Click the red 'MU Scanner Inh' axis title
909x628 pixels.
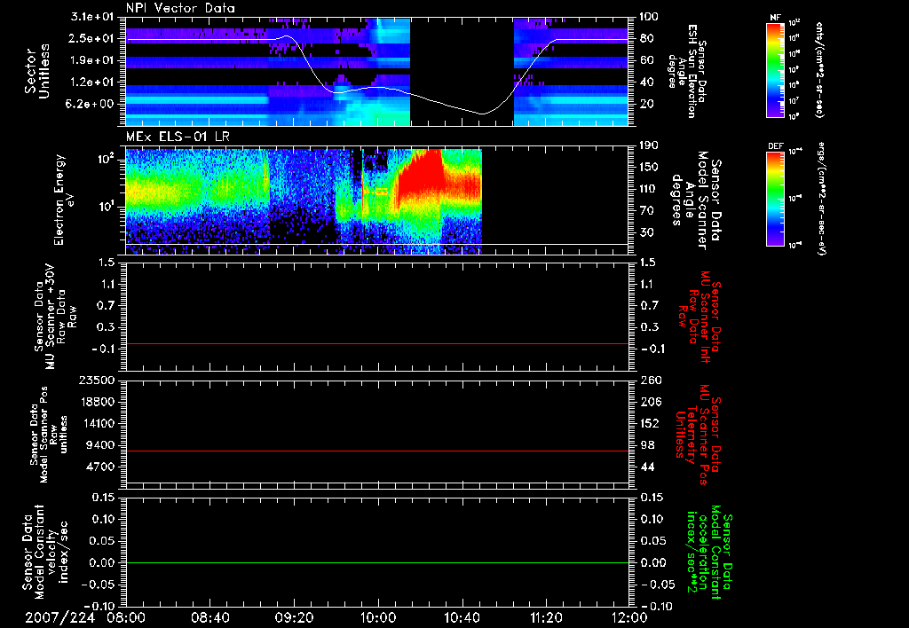click(700, 317)
